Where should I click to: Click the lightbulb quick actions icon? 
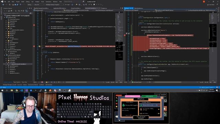(40, 46)
